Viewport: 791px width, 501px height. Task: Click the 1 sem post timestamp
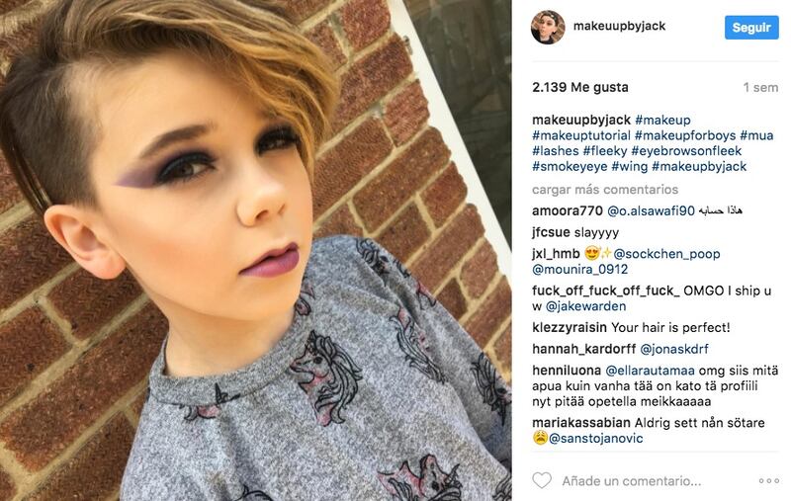click(760, 88)
